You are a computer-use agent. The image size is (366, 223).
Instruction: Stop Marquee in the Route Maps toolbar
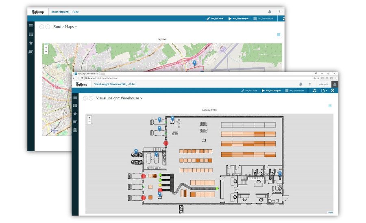point(263,19)
